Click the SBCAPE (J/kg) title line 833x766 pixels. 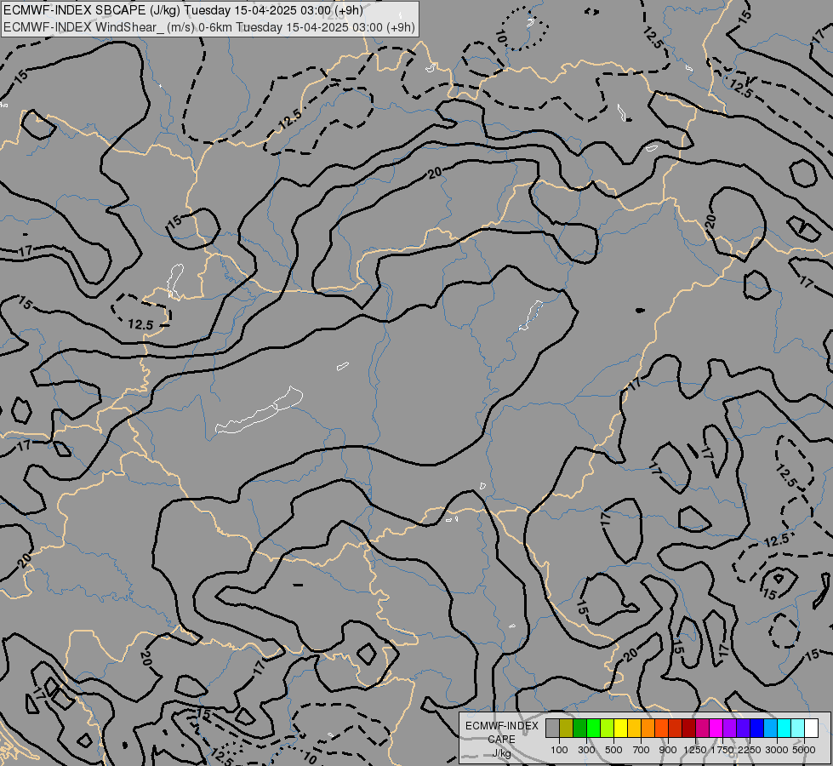(x=183, y=10)
